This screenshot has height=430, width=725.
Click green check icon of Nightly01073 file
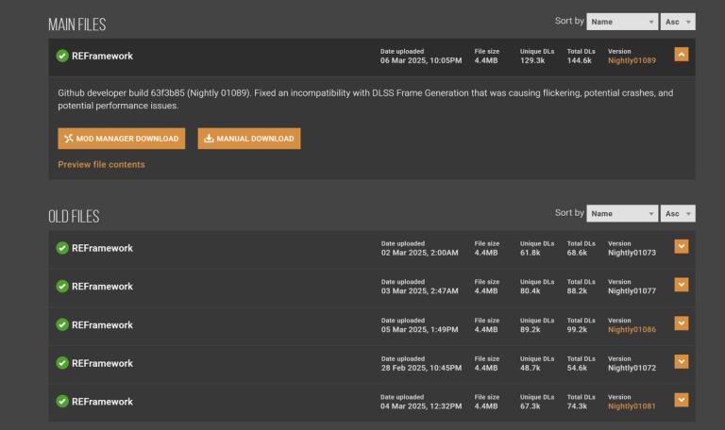62,248
